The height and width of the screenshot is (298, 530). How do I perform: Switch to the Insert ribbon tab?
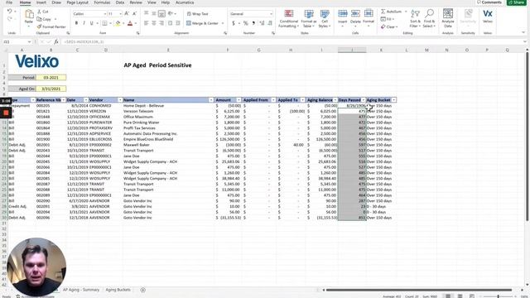pos(41,2)
